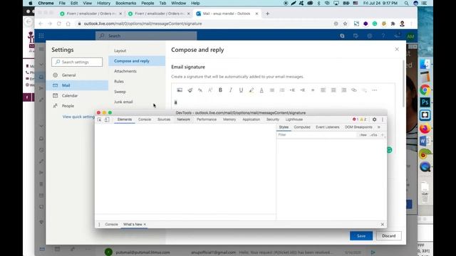Apply quote formatting in signature toolbar
Viewport: 456px width, 256px height.
pos(313,90)
